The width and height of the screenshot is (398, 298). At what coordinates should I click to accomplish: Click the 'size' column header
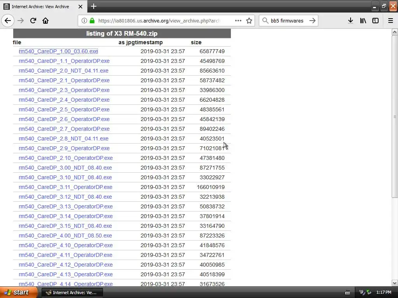(196, 42)
